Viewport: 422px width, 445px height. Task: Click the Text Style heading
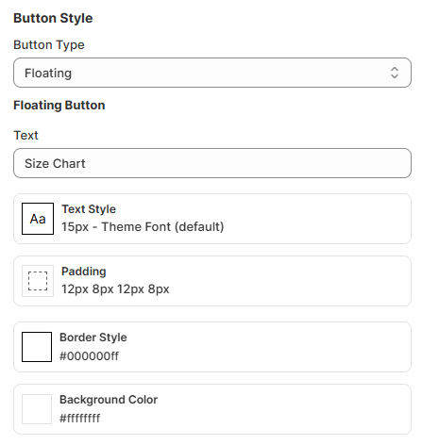pyautogui.click(x=89, y=209)
